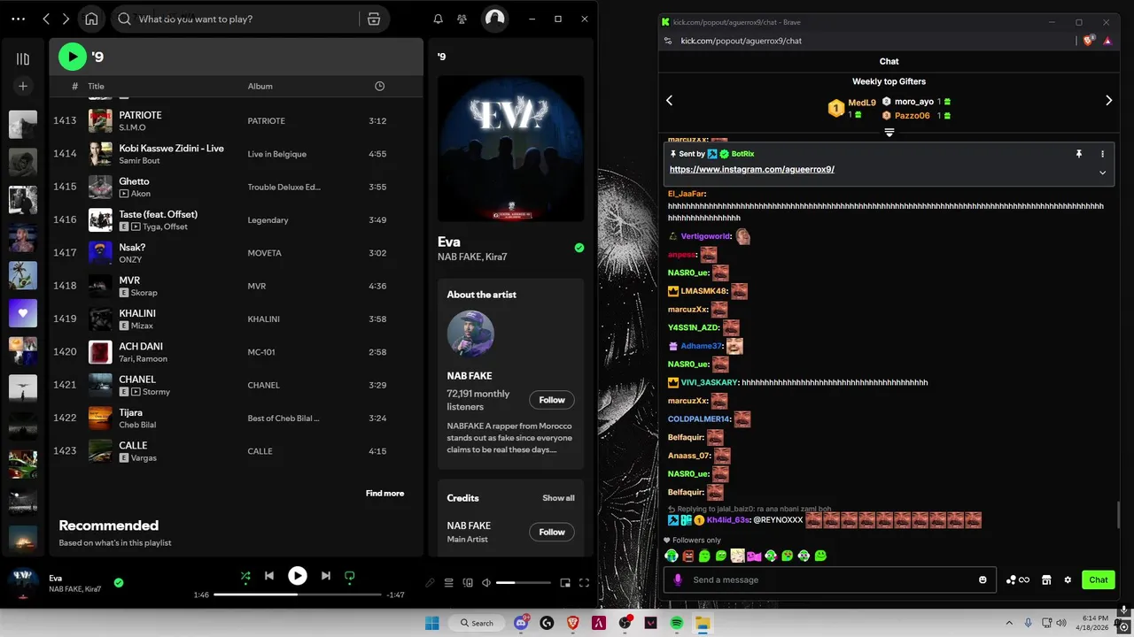Show all credits
The image size is (1134, 637).
point(558,498)
